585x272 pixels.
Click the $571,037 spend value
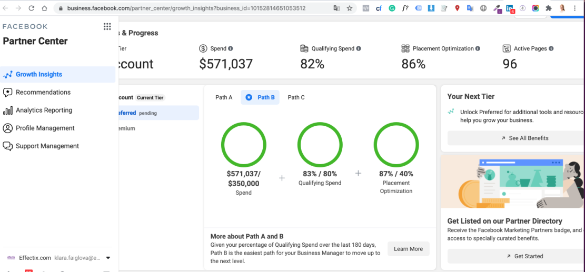tap(226, 64)
